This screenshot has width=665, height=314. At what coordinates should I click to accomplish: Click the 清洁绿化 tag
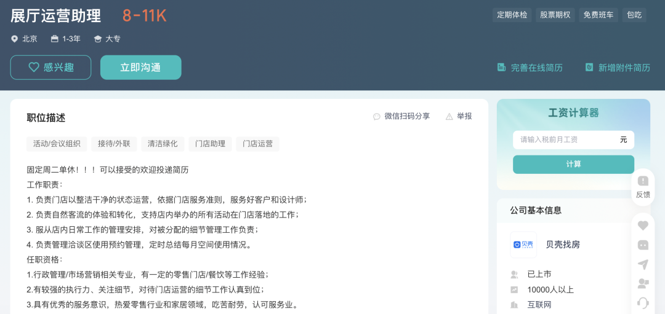pos(163,144)
